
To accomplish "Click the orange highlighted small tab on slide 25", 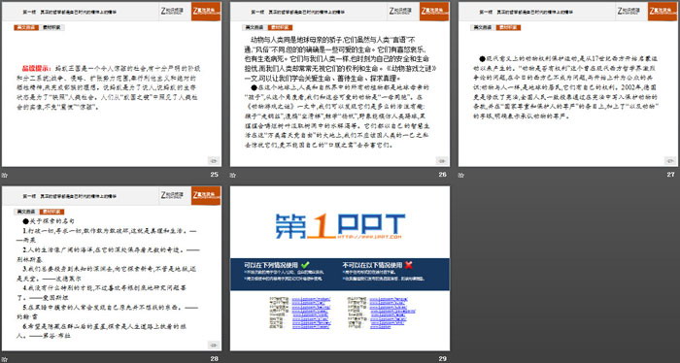I will [26, 27].
